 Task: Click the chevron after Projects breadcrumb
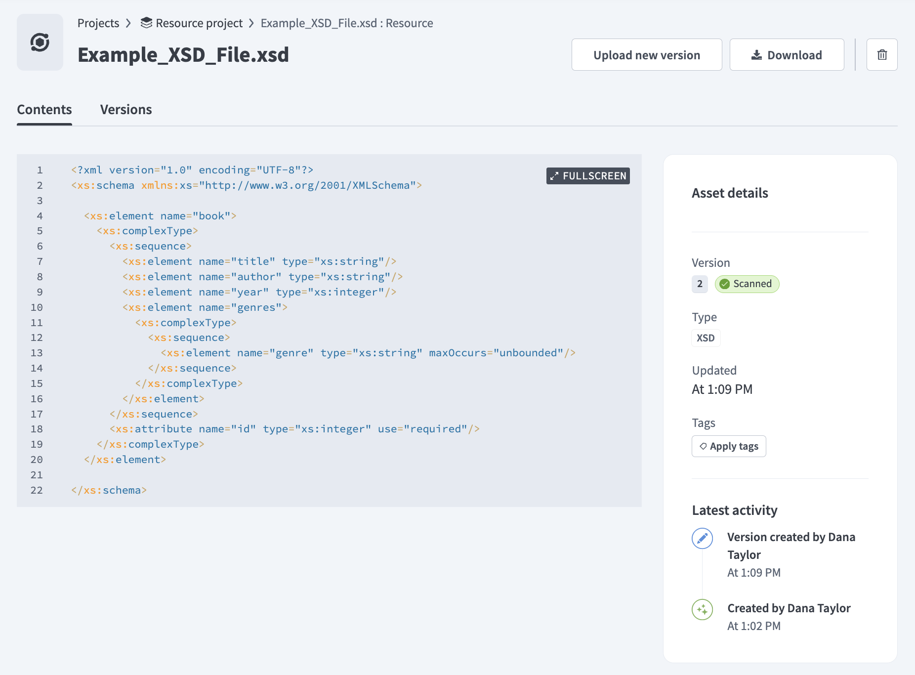pos(128,23)
